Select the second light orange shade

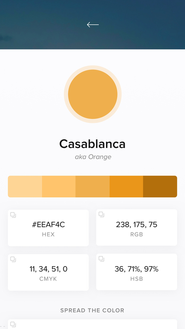pos(59,187)
